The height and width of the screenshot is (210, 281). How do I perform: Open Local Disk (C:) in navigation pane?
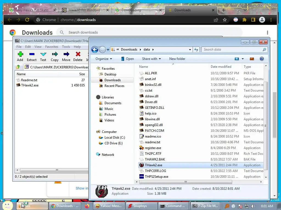click(115, 138)
